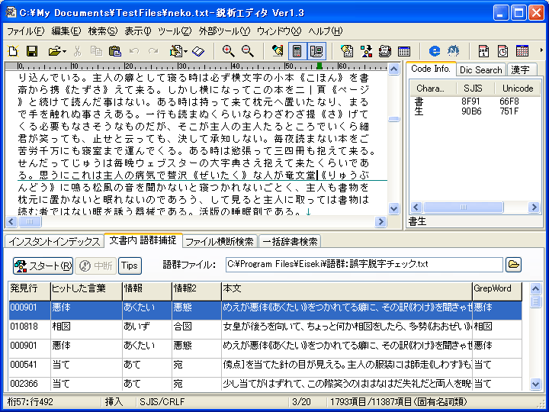This screenshot has width=549, height=412.
Task: Open the 編集(E) menu
Action: coord(66,31)
